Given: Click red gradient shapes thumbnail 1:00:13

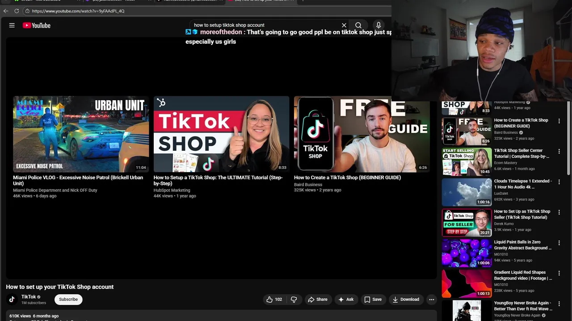Looking at the screenshot, I should tap(467, 284).
